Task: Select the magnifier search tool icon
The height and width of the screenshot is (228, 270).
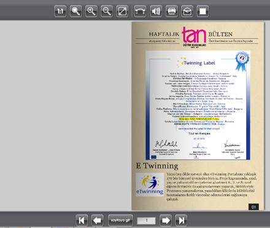Action: (76, 11)
